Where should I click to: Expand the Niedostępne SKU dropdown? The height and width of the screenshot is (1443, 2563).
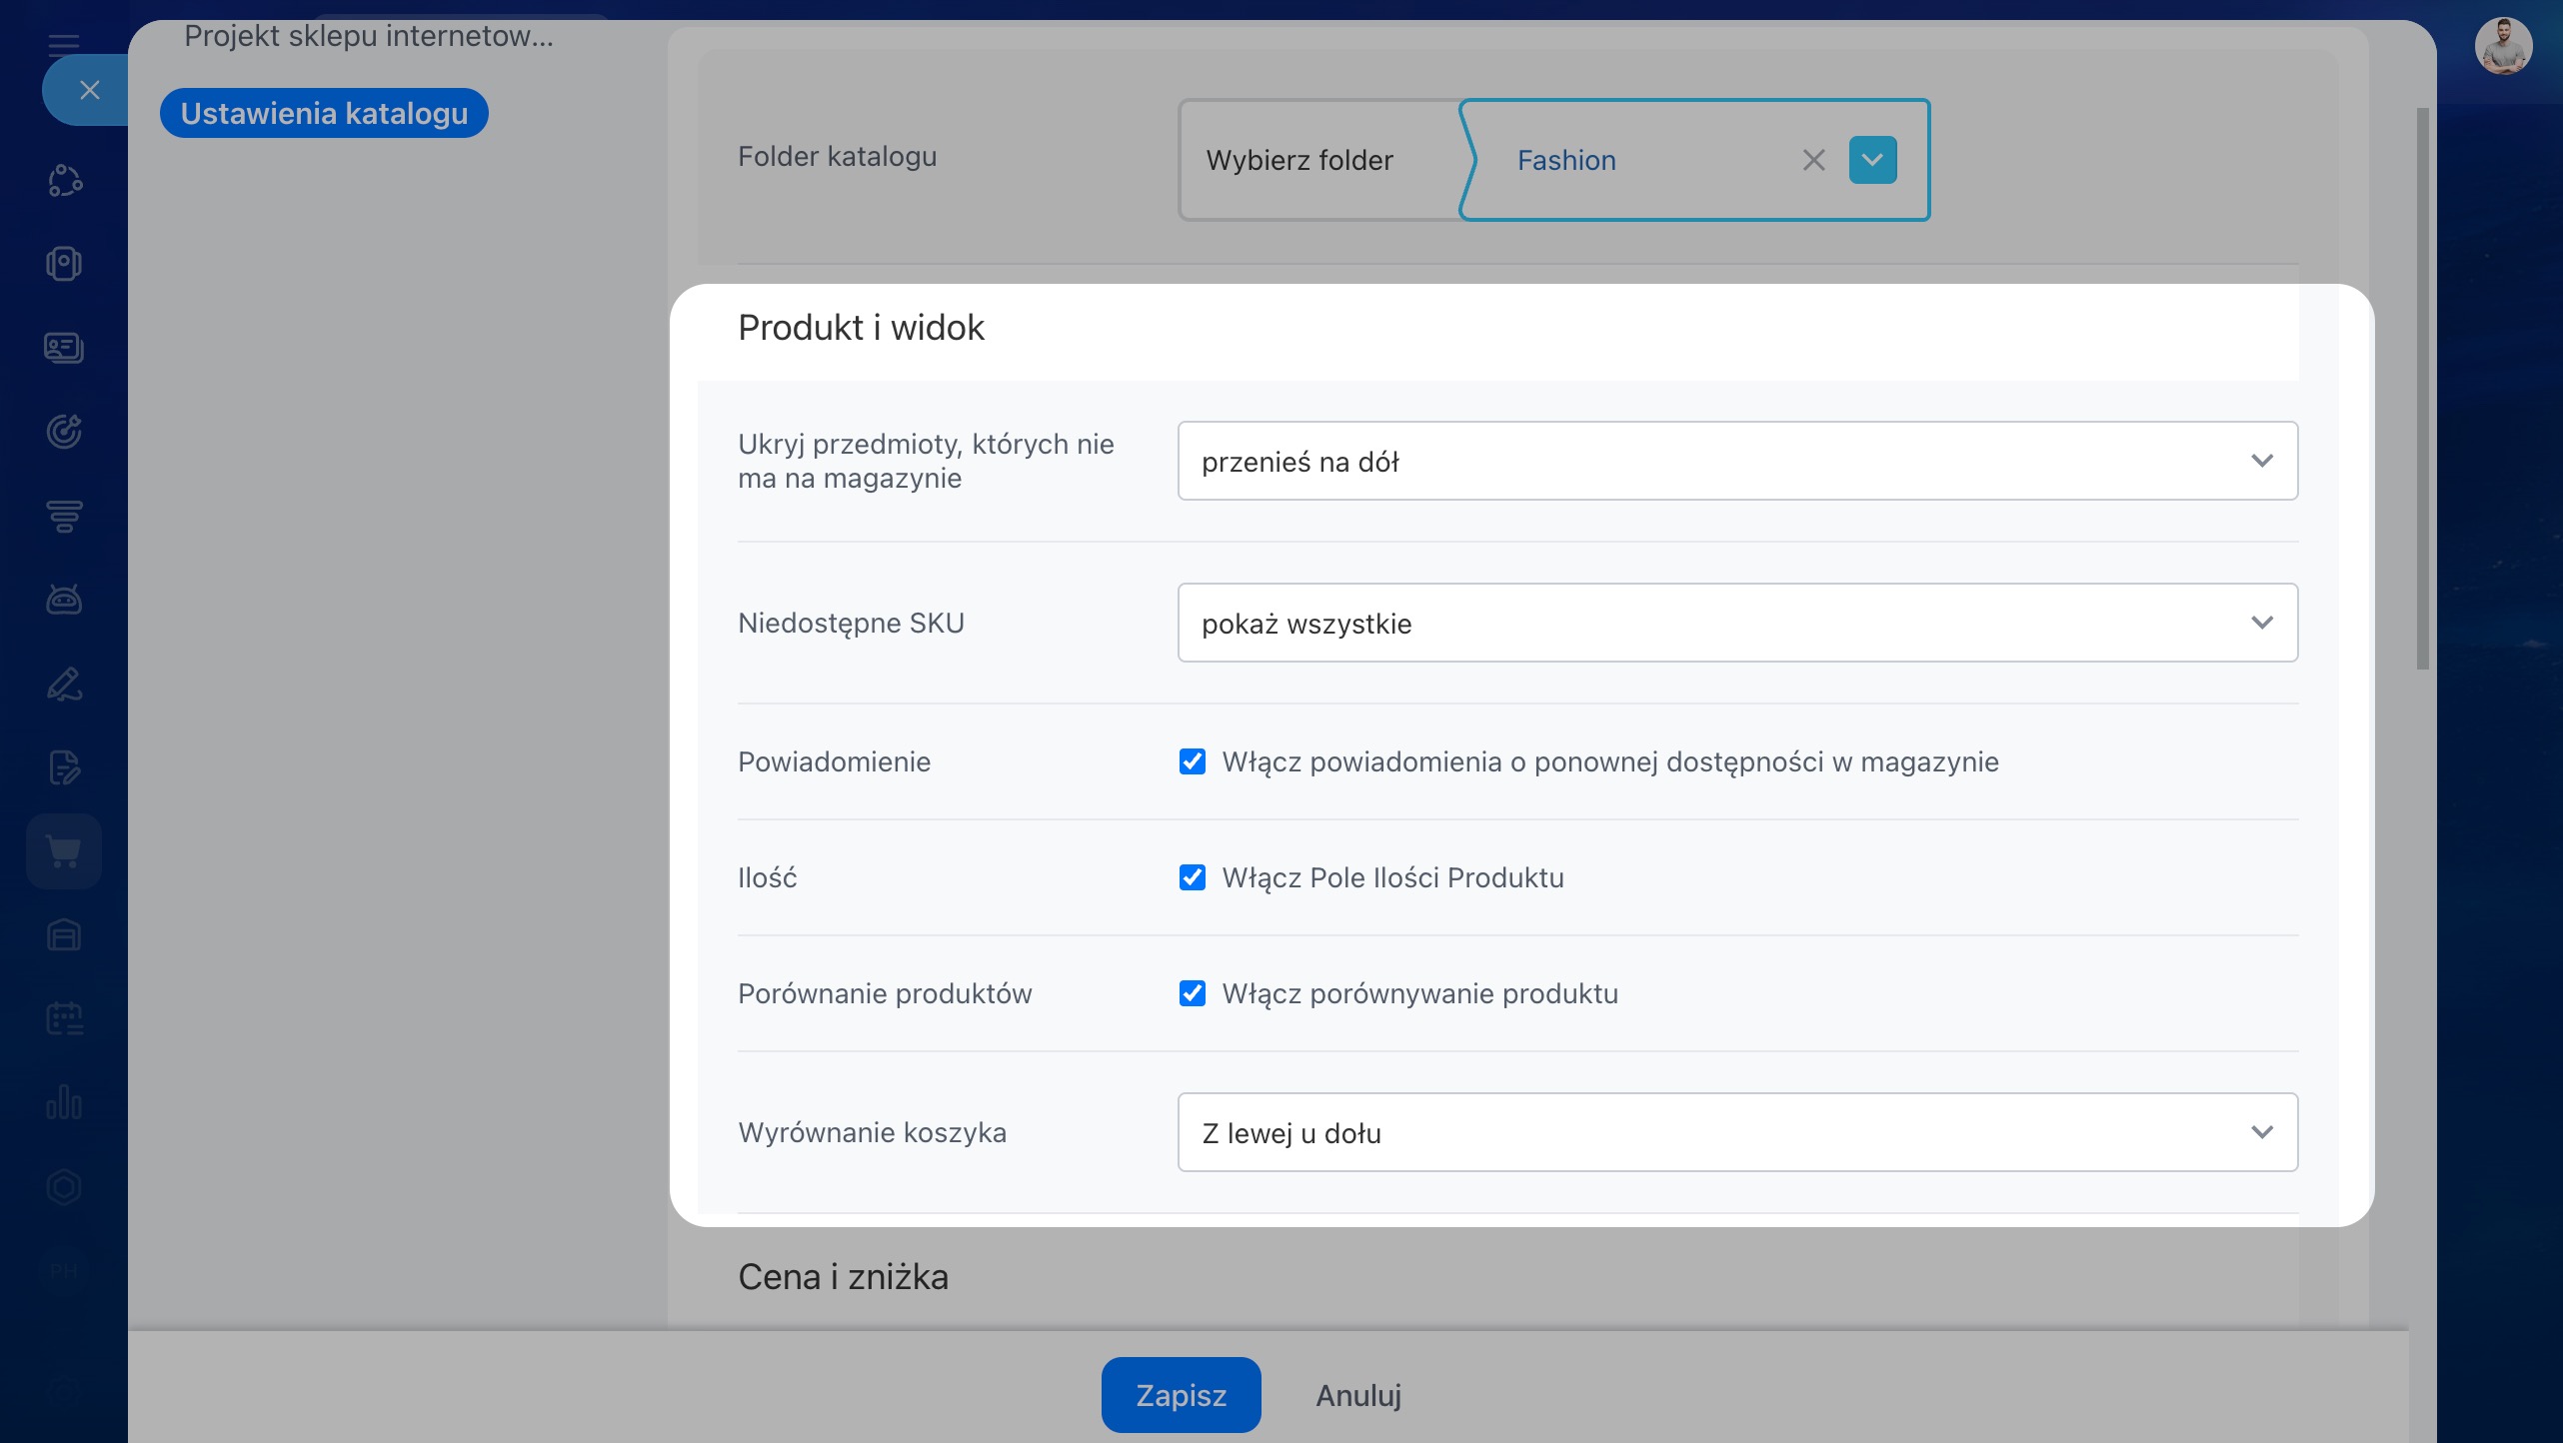(x=1737, y=623)
